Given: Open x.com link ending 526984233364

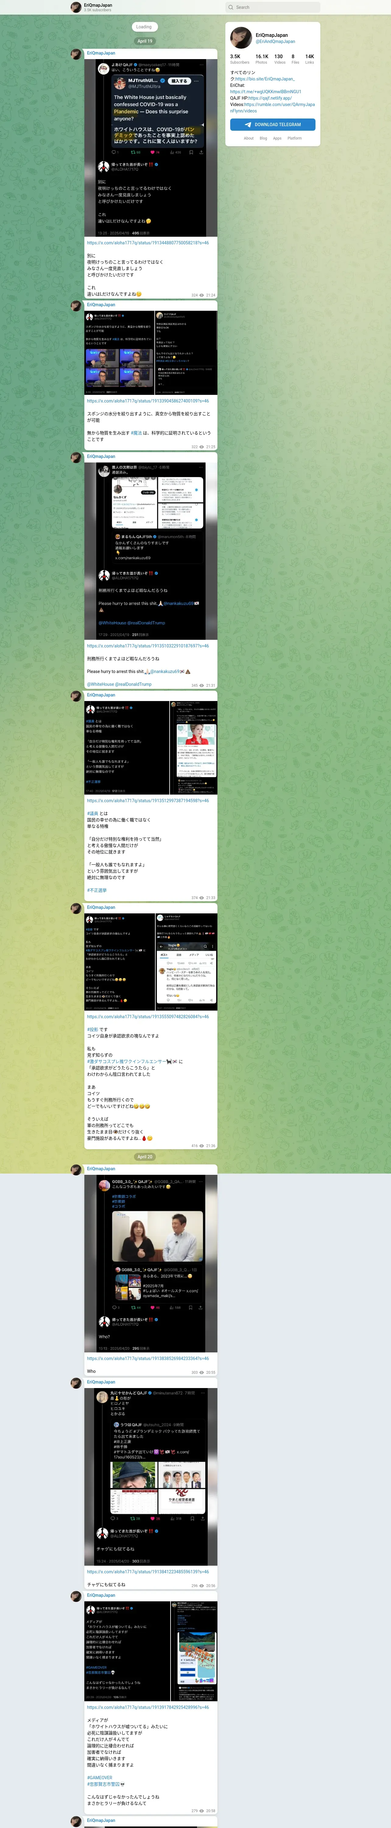Looking at the screenshot, I should point(148,1358).
